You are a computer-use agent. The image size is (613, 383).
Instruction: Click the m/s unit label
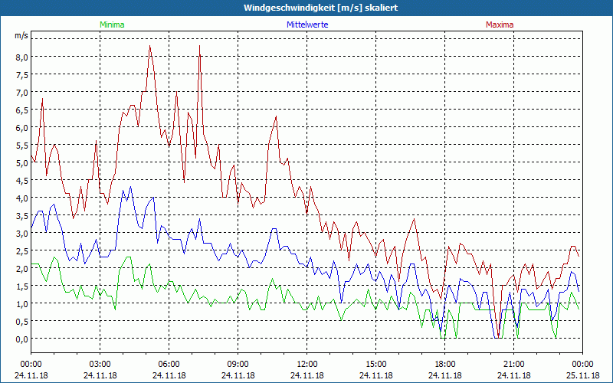click(x=21, y=35)
